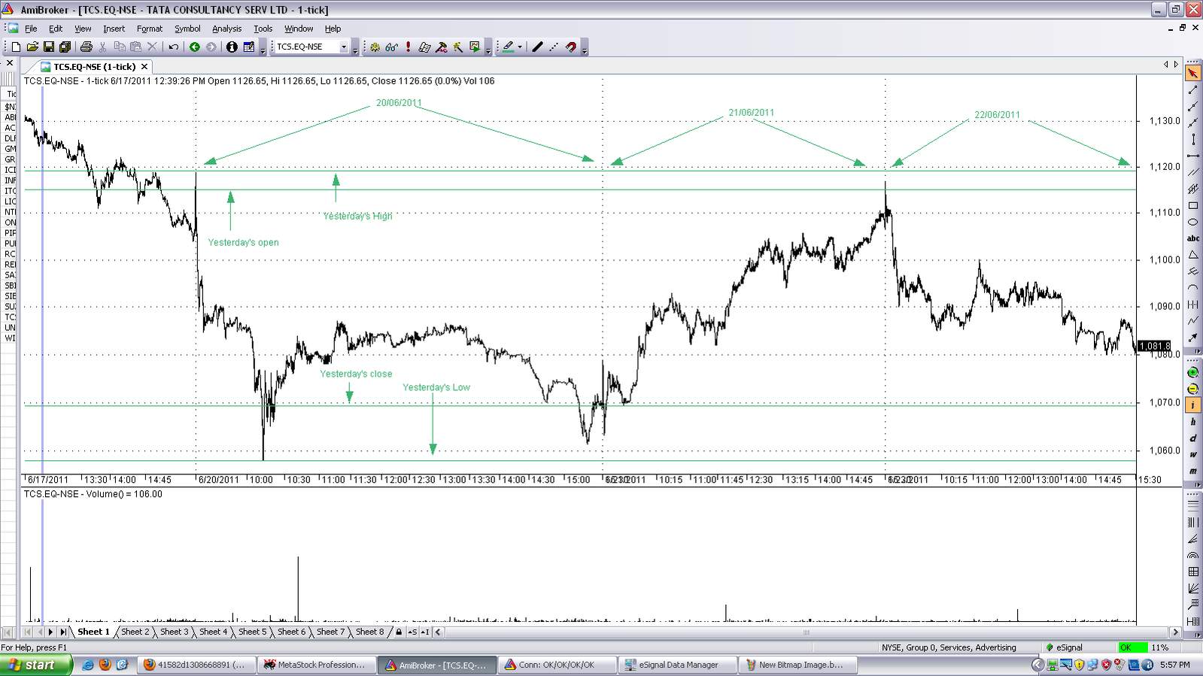
Task: Open the notepad window icon in the toolbar
Action: 249,47
